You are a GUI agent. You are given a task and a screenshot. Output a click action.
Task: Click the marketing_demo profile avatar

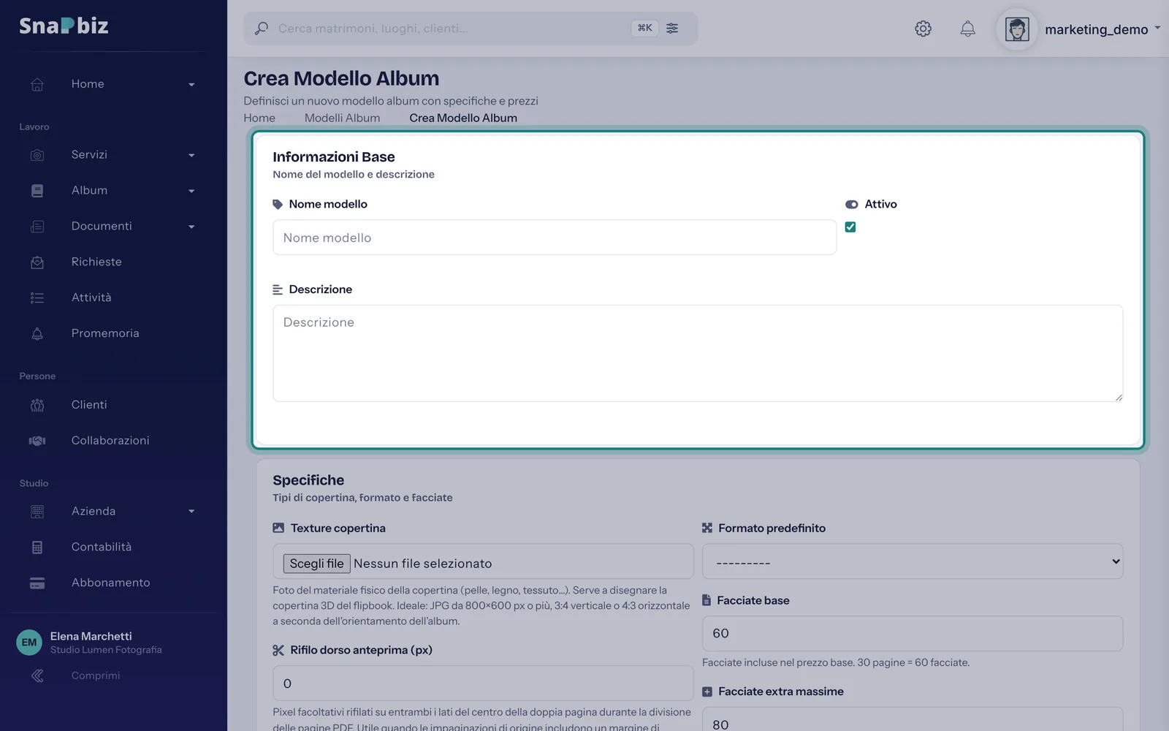click(x=1017, y=29)
